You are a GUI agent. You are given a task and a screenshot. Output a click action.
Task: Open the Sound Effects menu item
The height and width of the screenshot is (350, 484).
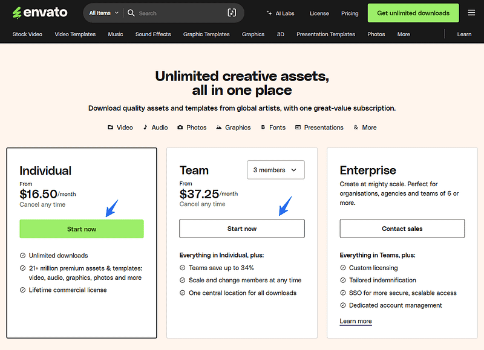pos(153,34)
